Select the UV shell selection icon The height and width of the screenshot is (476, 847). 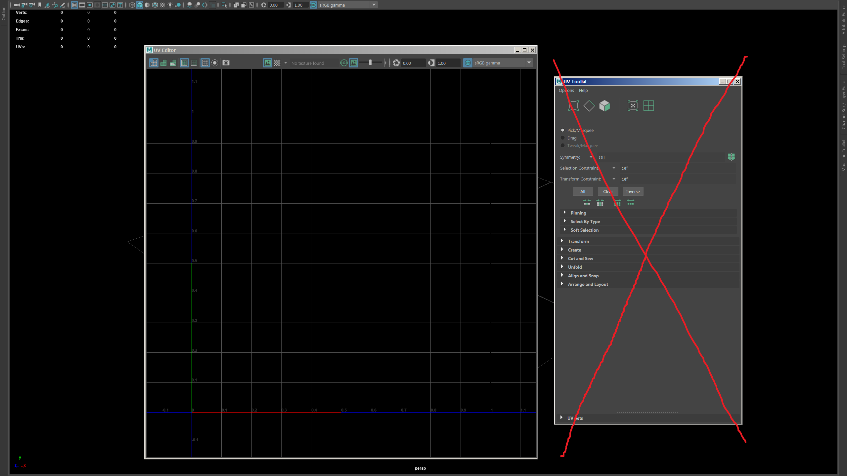648,106
